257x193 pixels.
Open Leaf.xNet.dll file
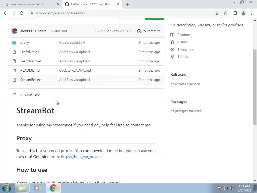(x=30, y=52)
